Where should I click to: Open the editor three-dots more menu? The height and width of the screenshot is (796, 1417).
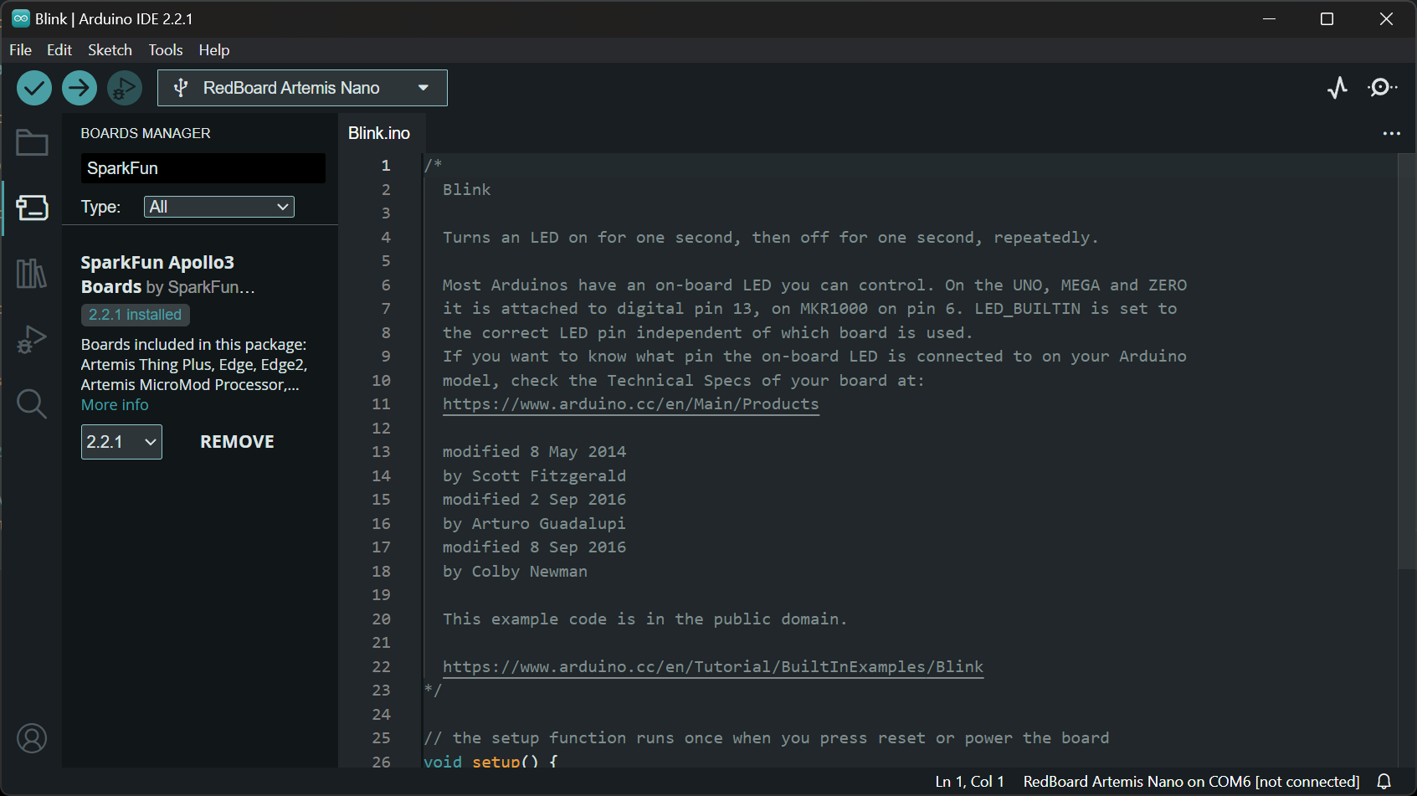1392,133
